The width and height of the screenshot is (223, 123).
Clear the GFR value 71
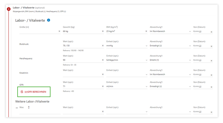pyautogui.click(x=103, y=87)
